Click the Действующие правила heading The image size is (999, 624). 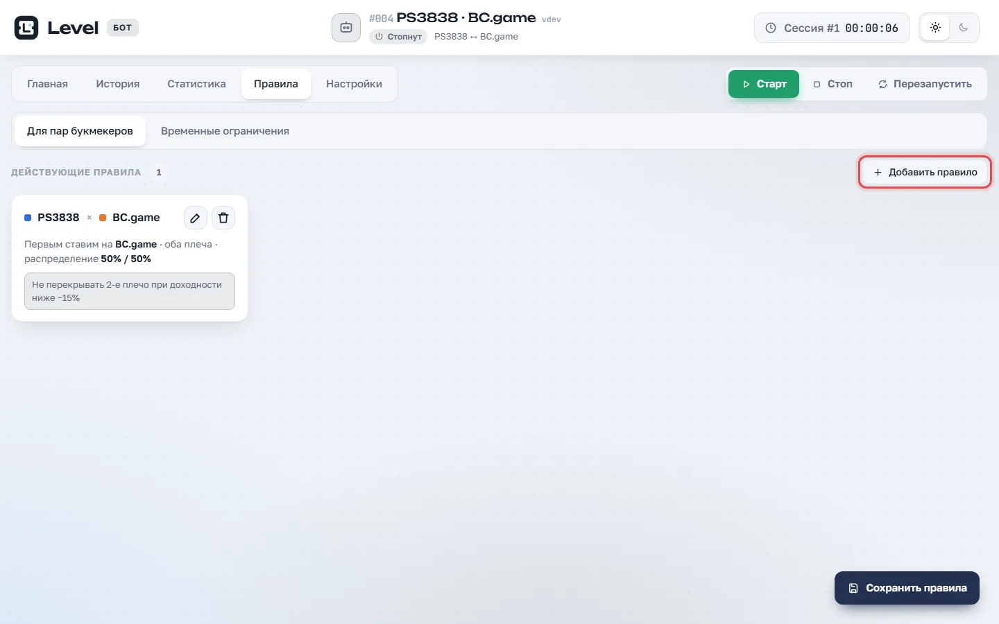[76, 172]
